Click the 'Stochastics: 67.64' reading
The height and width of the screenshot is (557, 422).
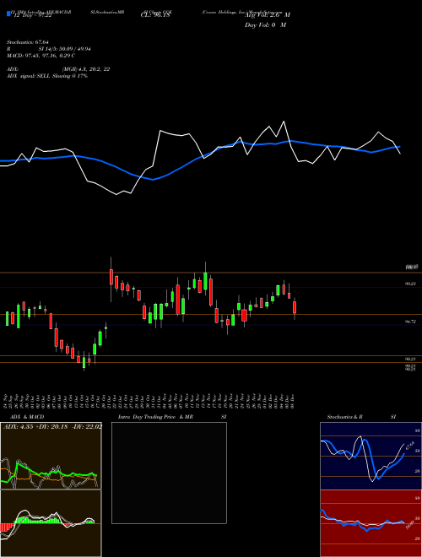coord(27,42)
